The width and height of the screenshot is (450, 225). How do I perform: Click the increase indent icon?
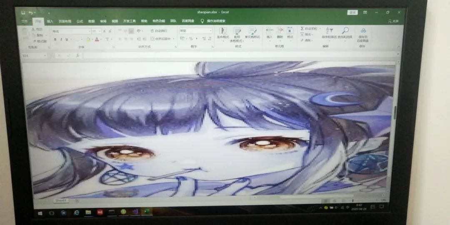pos(144,39)
